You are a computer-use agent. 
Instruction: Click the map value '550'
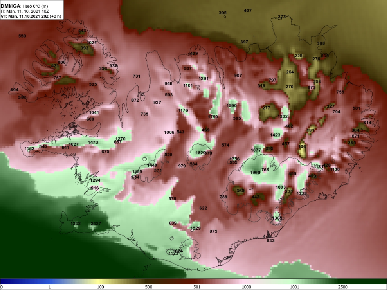[x=22, y=36]
